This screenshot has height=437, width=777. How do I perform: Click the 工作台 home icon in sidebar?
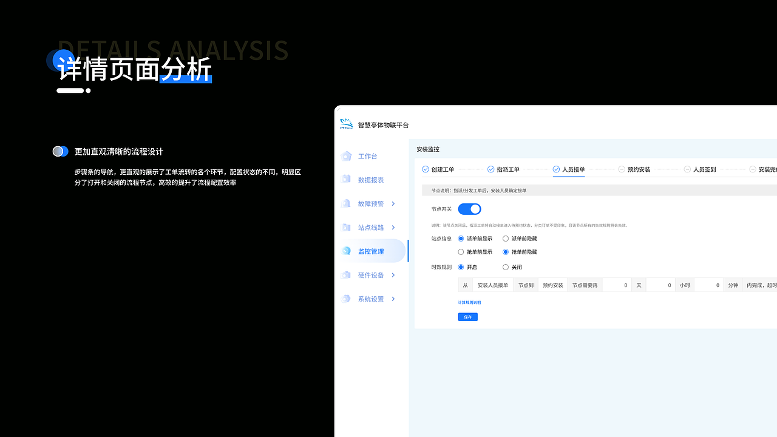point(347,156)
